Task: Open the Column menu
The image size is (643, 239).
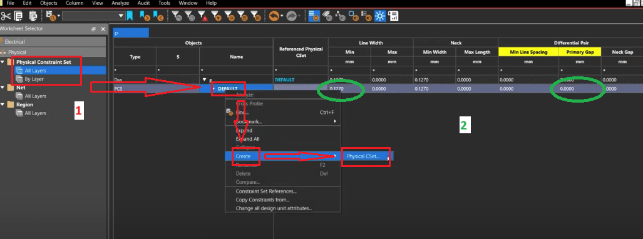Action: (75, 3)
